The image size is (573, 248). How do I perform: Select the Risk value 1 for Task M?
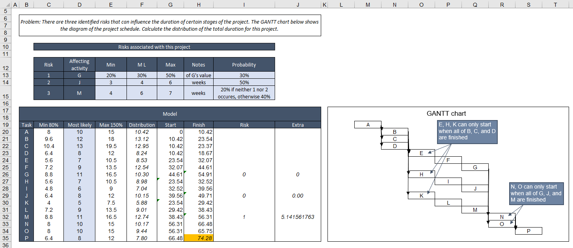click(244, 217)
